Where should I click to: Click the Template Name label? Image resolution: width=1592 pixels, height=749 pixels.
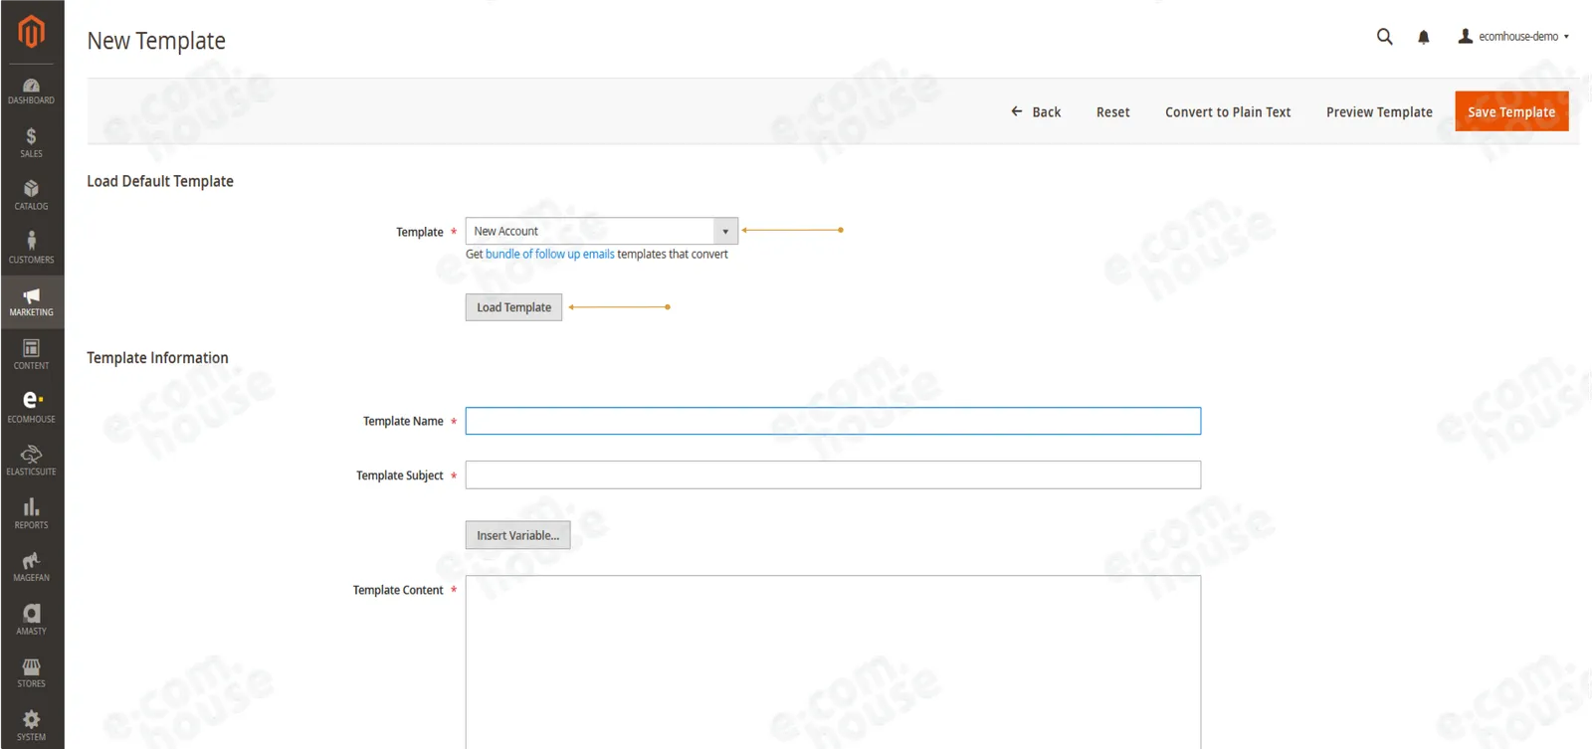[403, 422]
